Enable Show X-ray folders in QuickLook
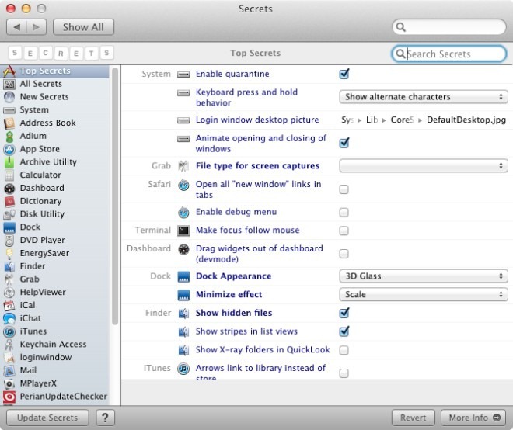Image resolution: width=513 pixels, height=430 pixels. [x=344, y=350]
